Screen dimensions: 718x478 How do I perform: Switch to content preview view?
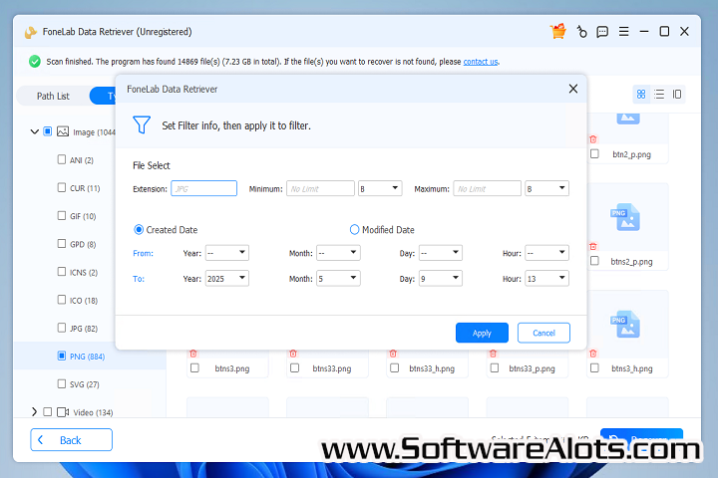[x=677, y=95]
